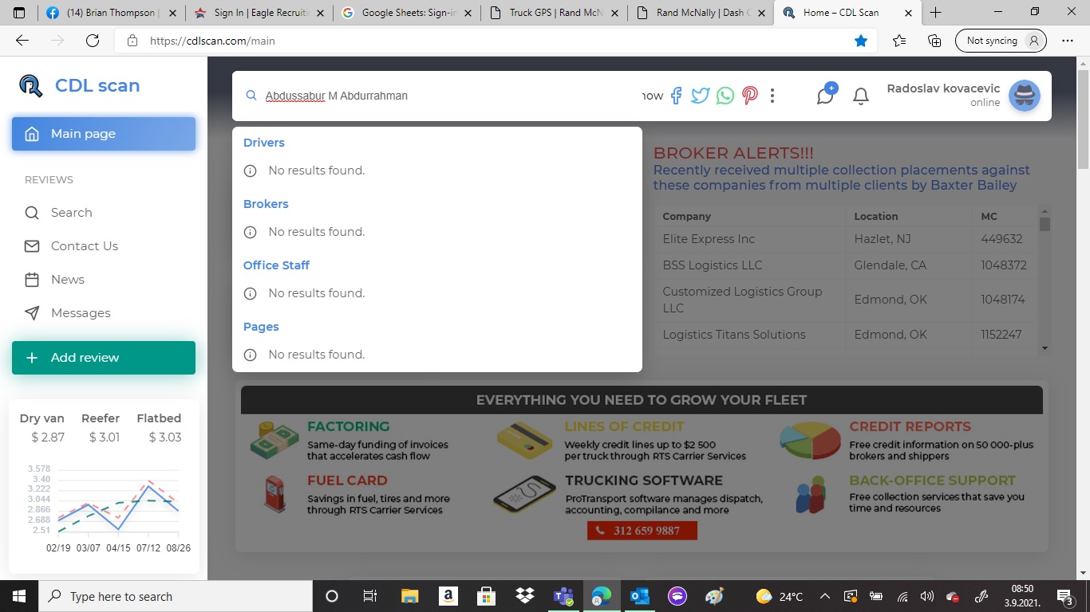Image resolution: width=1090 pixels, height=612 pixels.
Task: Open the notifications bell
Action: coord(860,96)
